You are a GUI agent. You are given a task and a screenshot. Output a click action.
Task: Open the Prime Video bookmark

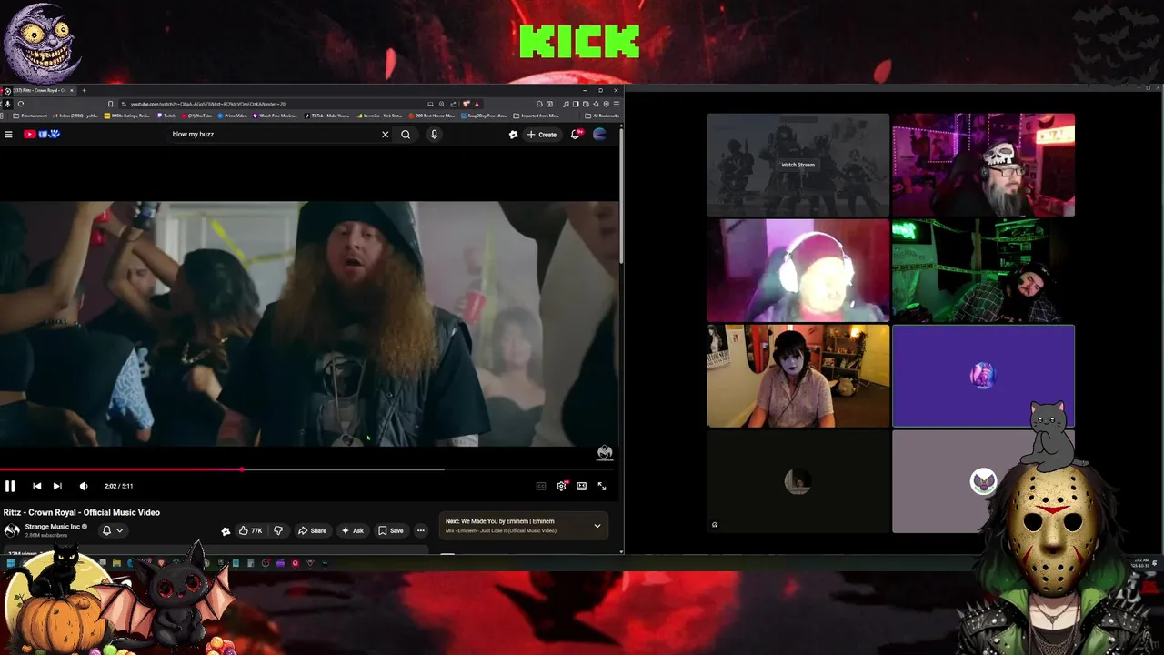[x=233, y=116]
